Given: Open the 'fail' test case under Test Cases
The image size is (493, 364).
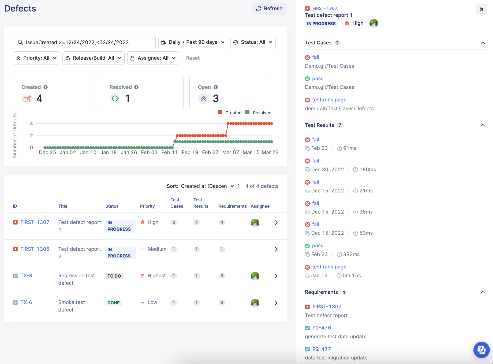Looking at the screenshot, I should [x=316, y=57].
